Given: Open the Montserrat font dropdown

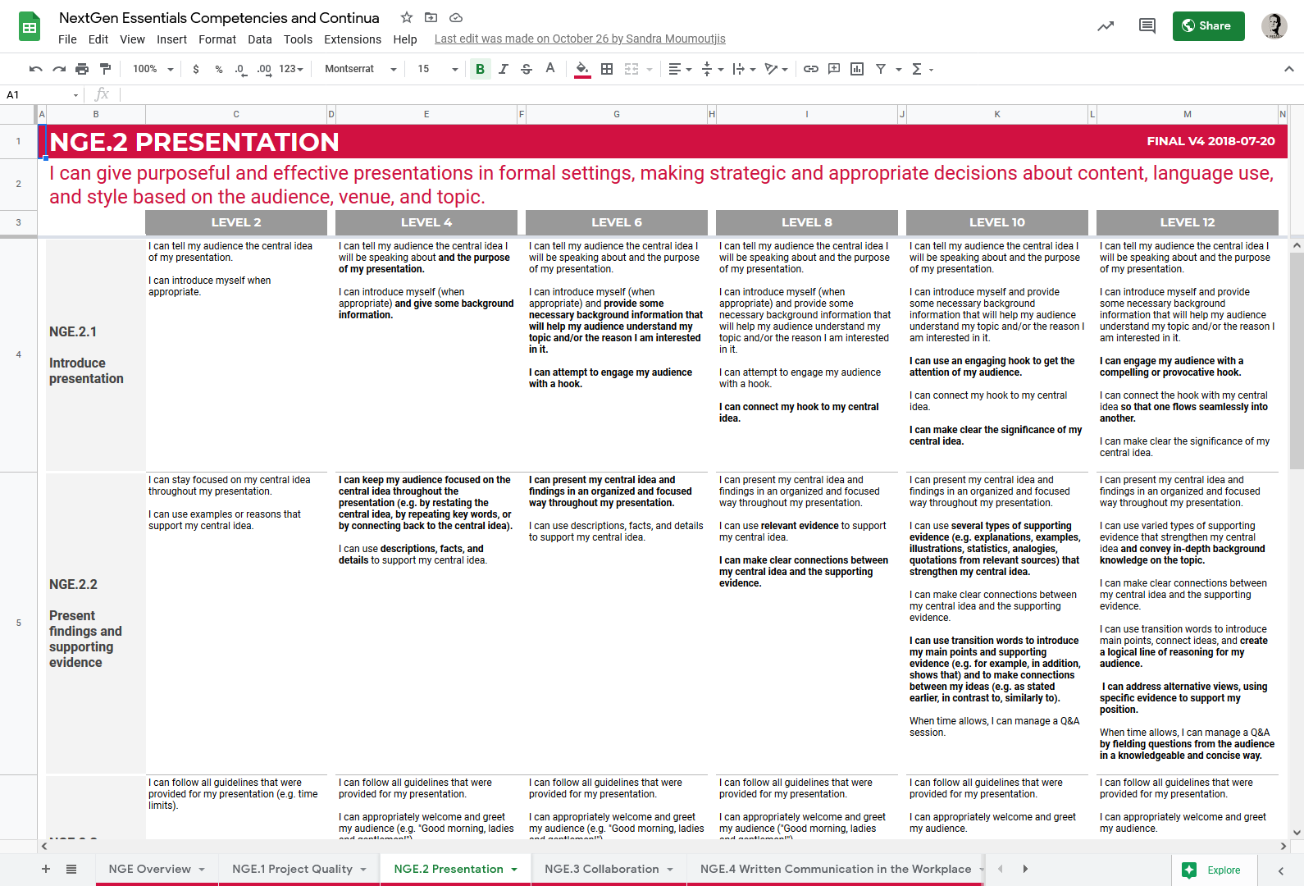Looking at the screenshot, I should click(360, 69).
